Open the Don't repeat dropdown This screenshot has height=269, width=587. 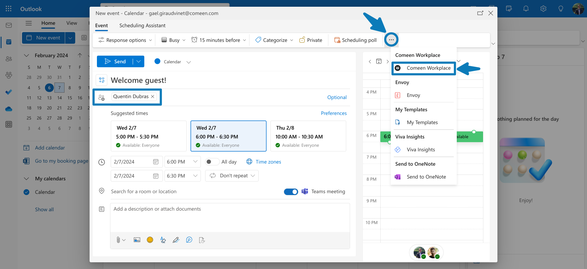232,176
